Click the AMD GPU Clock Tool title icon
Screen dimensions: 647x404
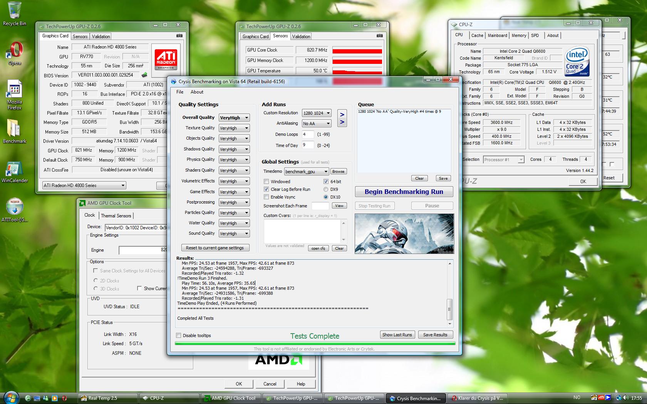point(82,203)
